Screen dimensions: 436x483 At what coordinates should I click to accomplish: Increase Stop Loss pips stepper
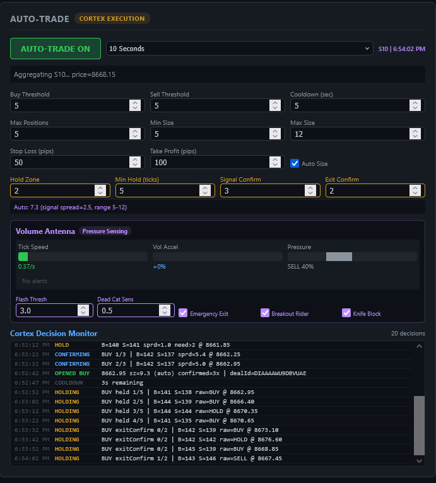[x=135, y=159]
